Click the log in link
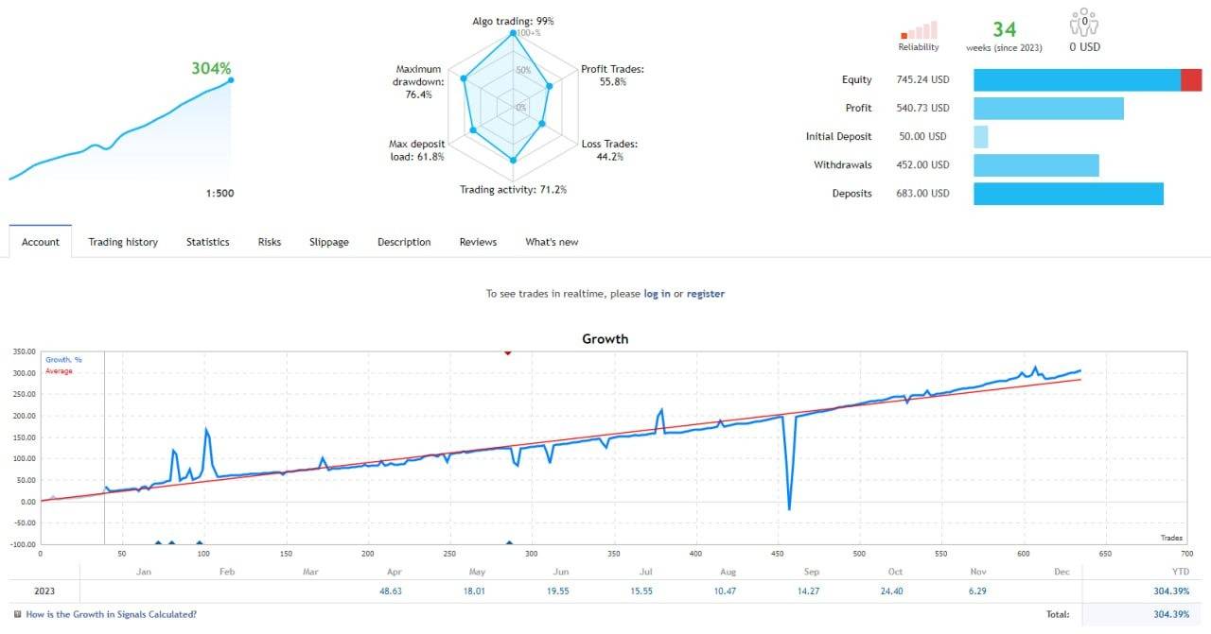The width and height of the screenshot is (1211, 634). click(656, 293)
